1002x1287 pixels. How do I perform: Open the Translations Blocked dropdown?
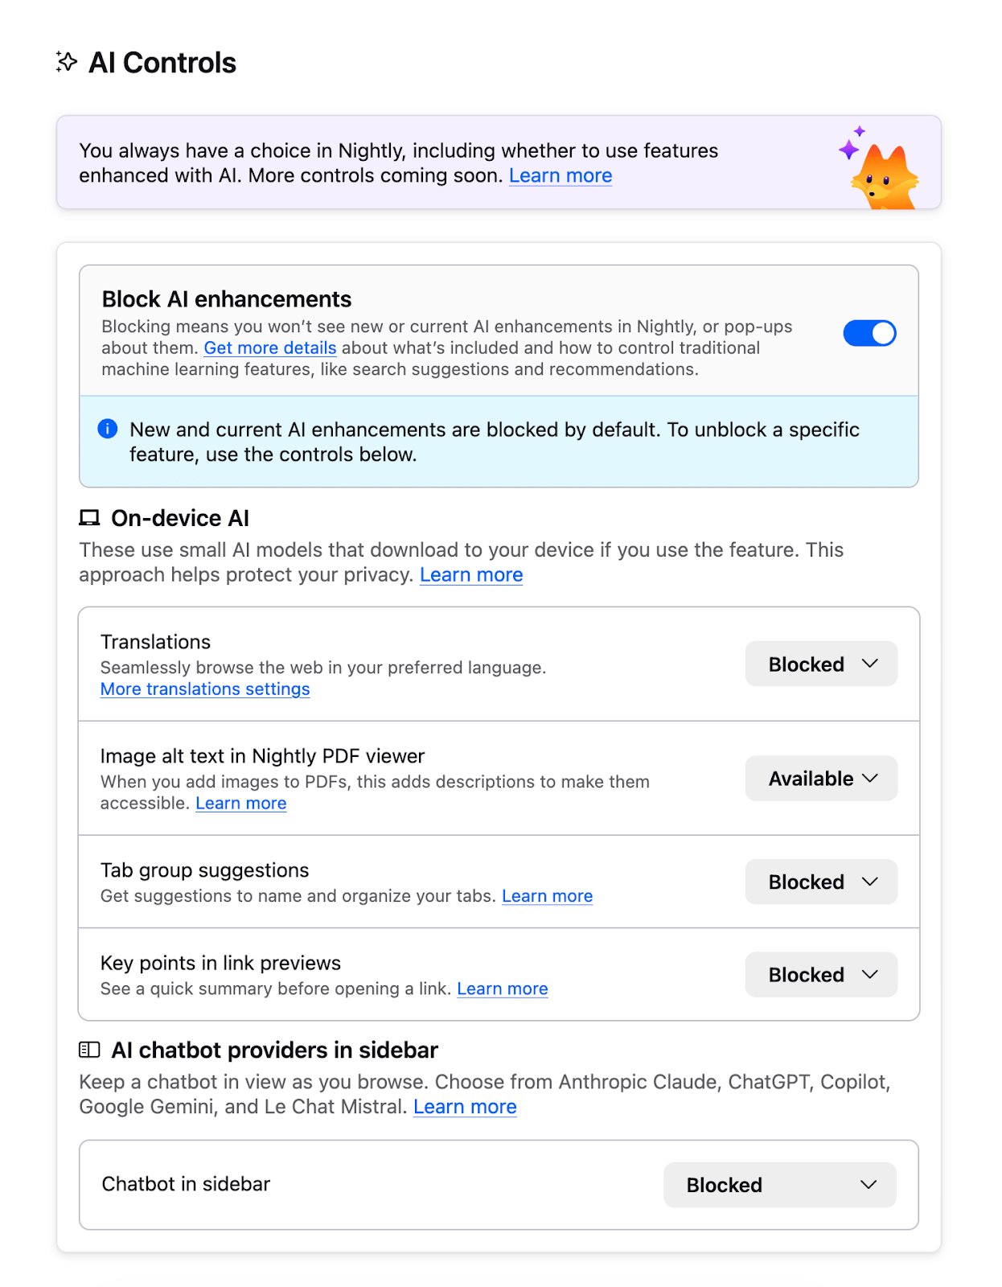[x=820, y=664]
